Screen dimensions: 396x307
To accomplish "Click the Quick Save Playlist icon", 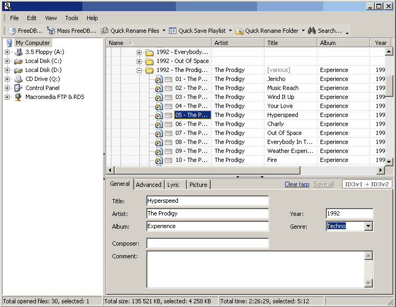I will coord(173,31).
